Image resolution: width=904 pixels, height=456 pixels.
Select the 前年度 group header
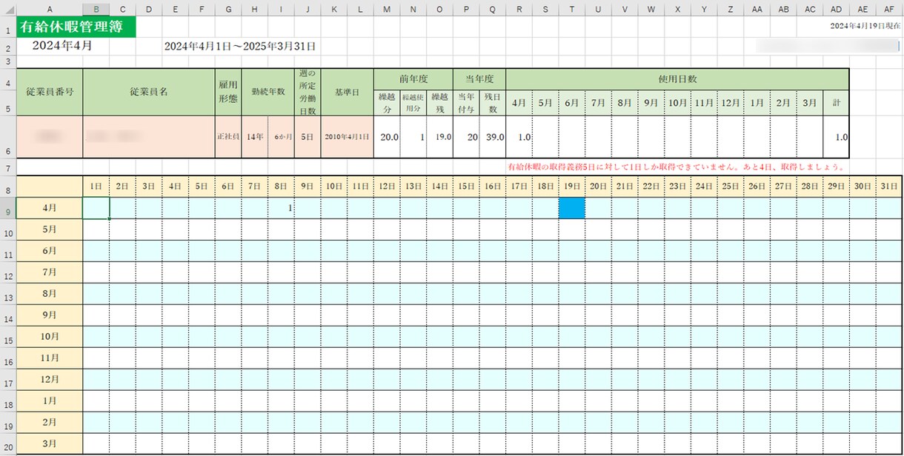point(413,79)
